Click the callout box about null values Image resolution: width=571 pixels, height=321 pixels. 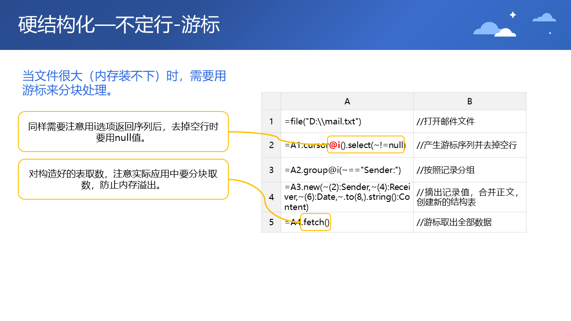[123, 132]
